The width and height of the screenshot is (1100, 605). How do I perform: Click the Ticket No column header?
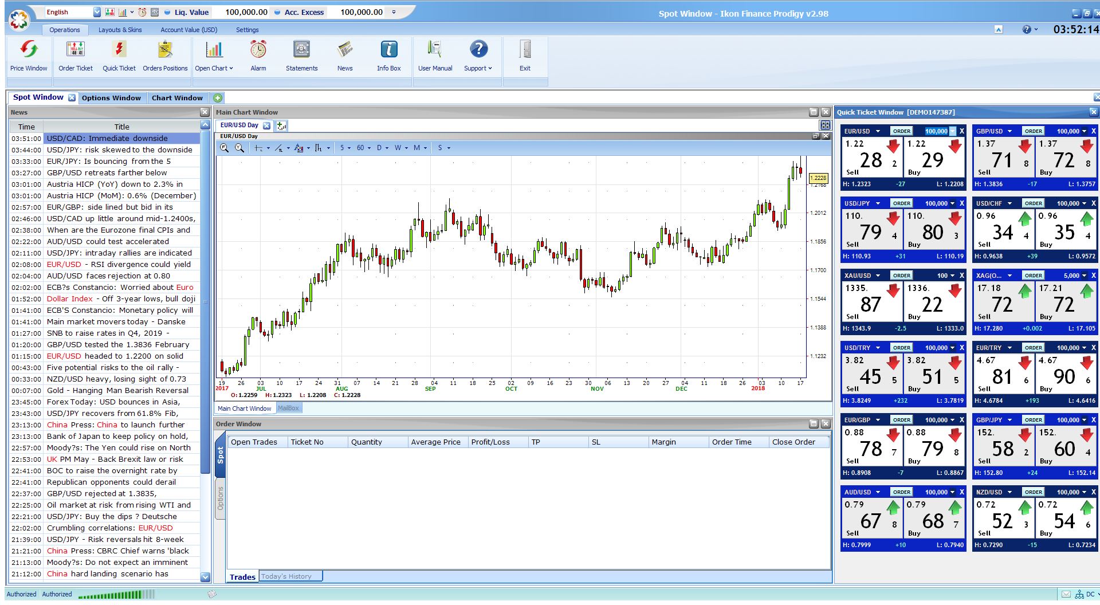(317, 442)
